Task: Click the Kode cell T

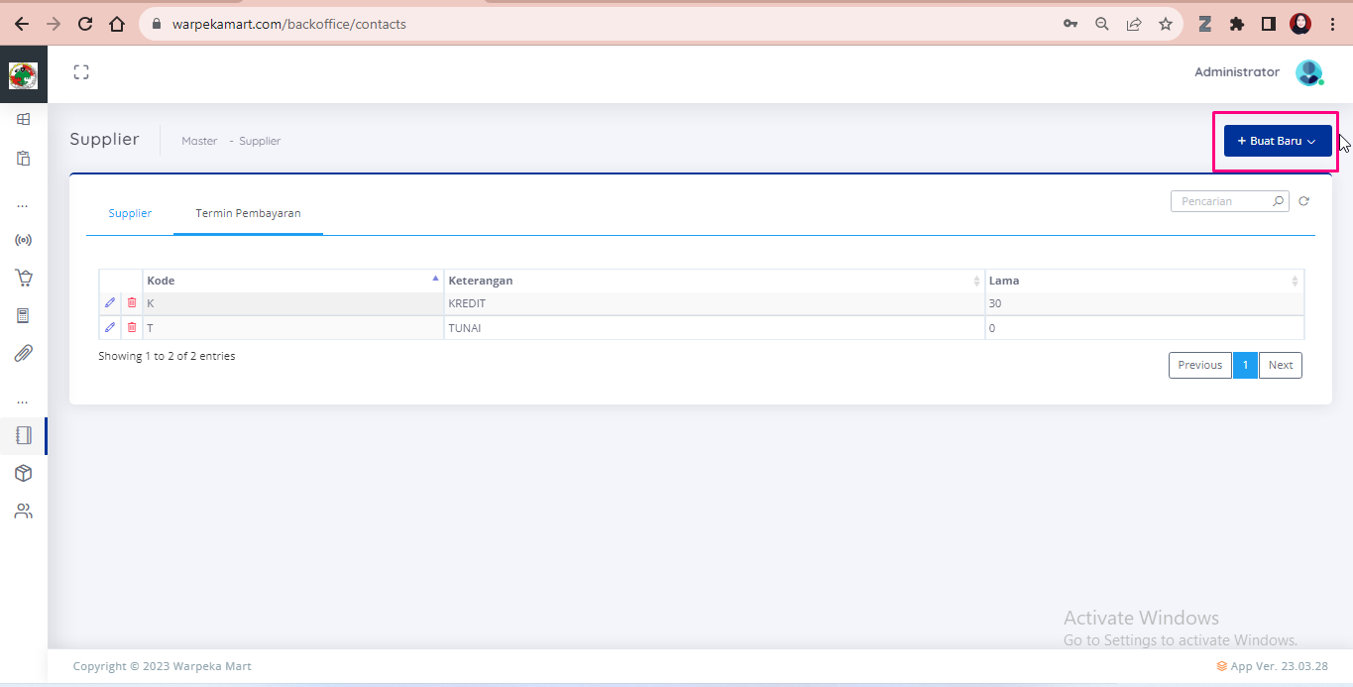Action: [x=293, y=328]
